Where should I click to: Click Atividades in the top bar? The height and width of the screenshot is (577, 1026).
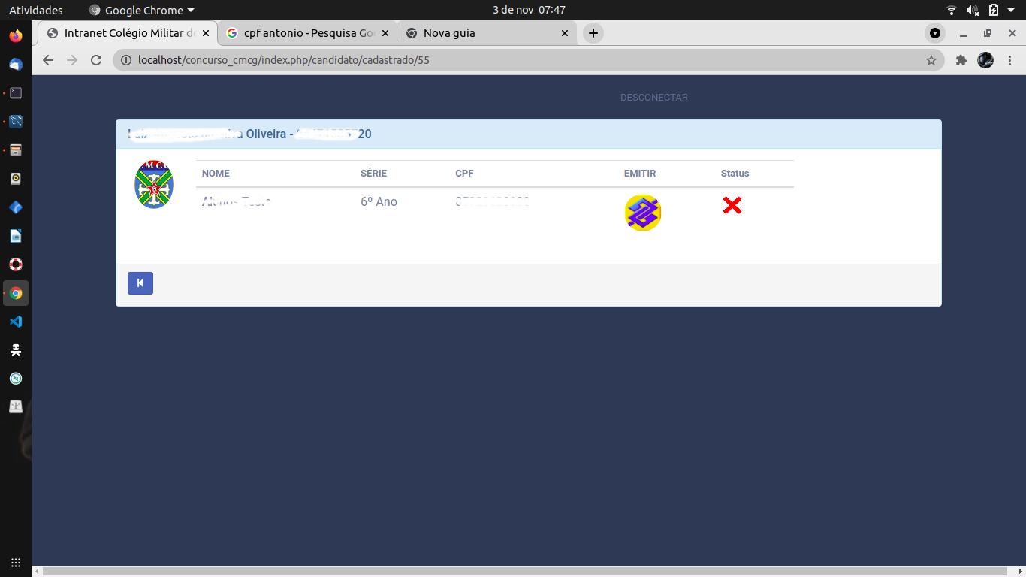(36, 11)
